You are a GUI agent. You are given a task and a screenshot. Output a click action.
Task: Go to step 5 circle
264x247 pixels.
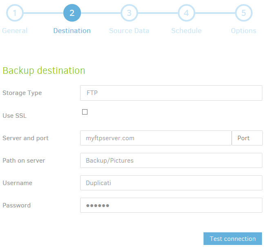tap(244, 13)
